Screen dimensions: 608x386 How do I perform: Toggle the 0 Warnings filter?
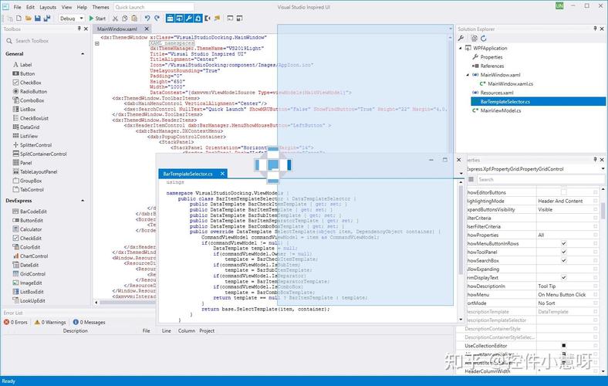point(50,322)
